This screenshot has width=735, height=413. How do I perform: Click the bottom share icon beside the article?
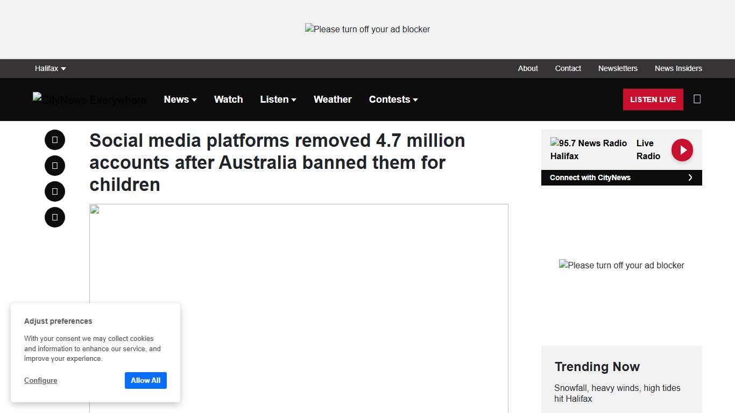54,217
